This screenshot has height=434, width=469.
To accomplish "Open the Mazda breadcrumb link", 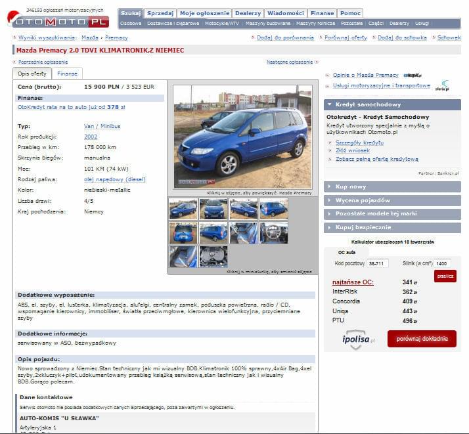I will pyautogui.click(x=90, y=37).
